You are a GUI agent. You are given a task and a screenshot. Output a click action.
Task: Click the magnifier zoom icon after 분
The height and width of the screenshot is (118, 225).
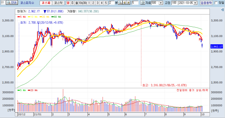pyautogui.click(x=120, y=3)
